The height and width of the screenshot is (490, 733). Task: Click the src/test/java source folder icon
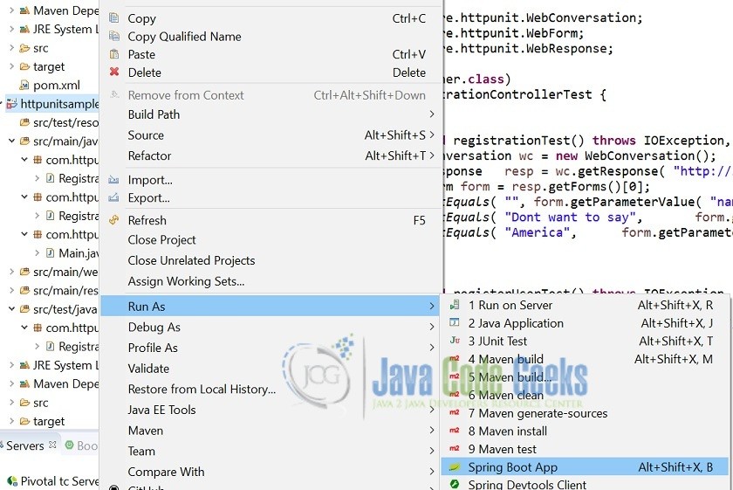pyautogui.click(x=24, y=309)
